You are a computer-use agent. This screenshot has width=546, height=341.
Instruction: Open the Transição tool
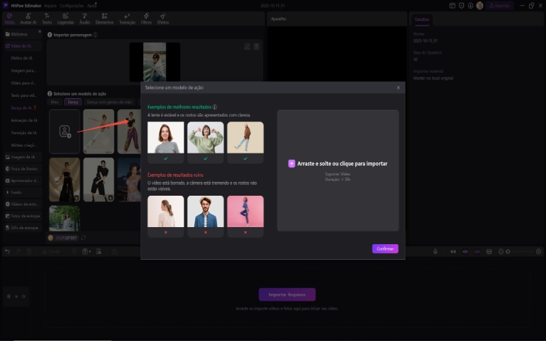(127, 19)
